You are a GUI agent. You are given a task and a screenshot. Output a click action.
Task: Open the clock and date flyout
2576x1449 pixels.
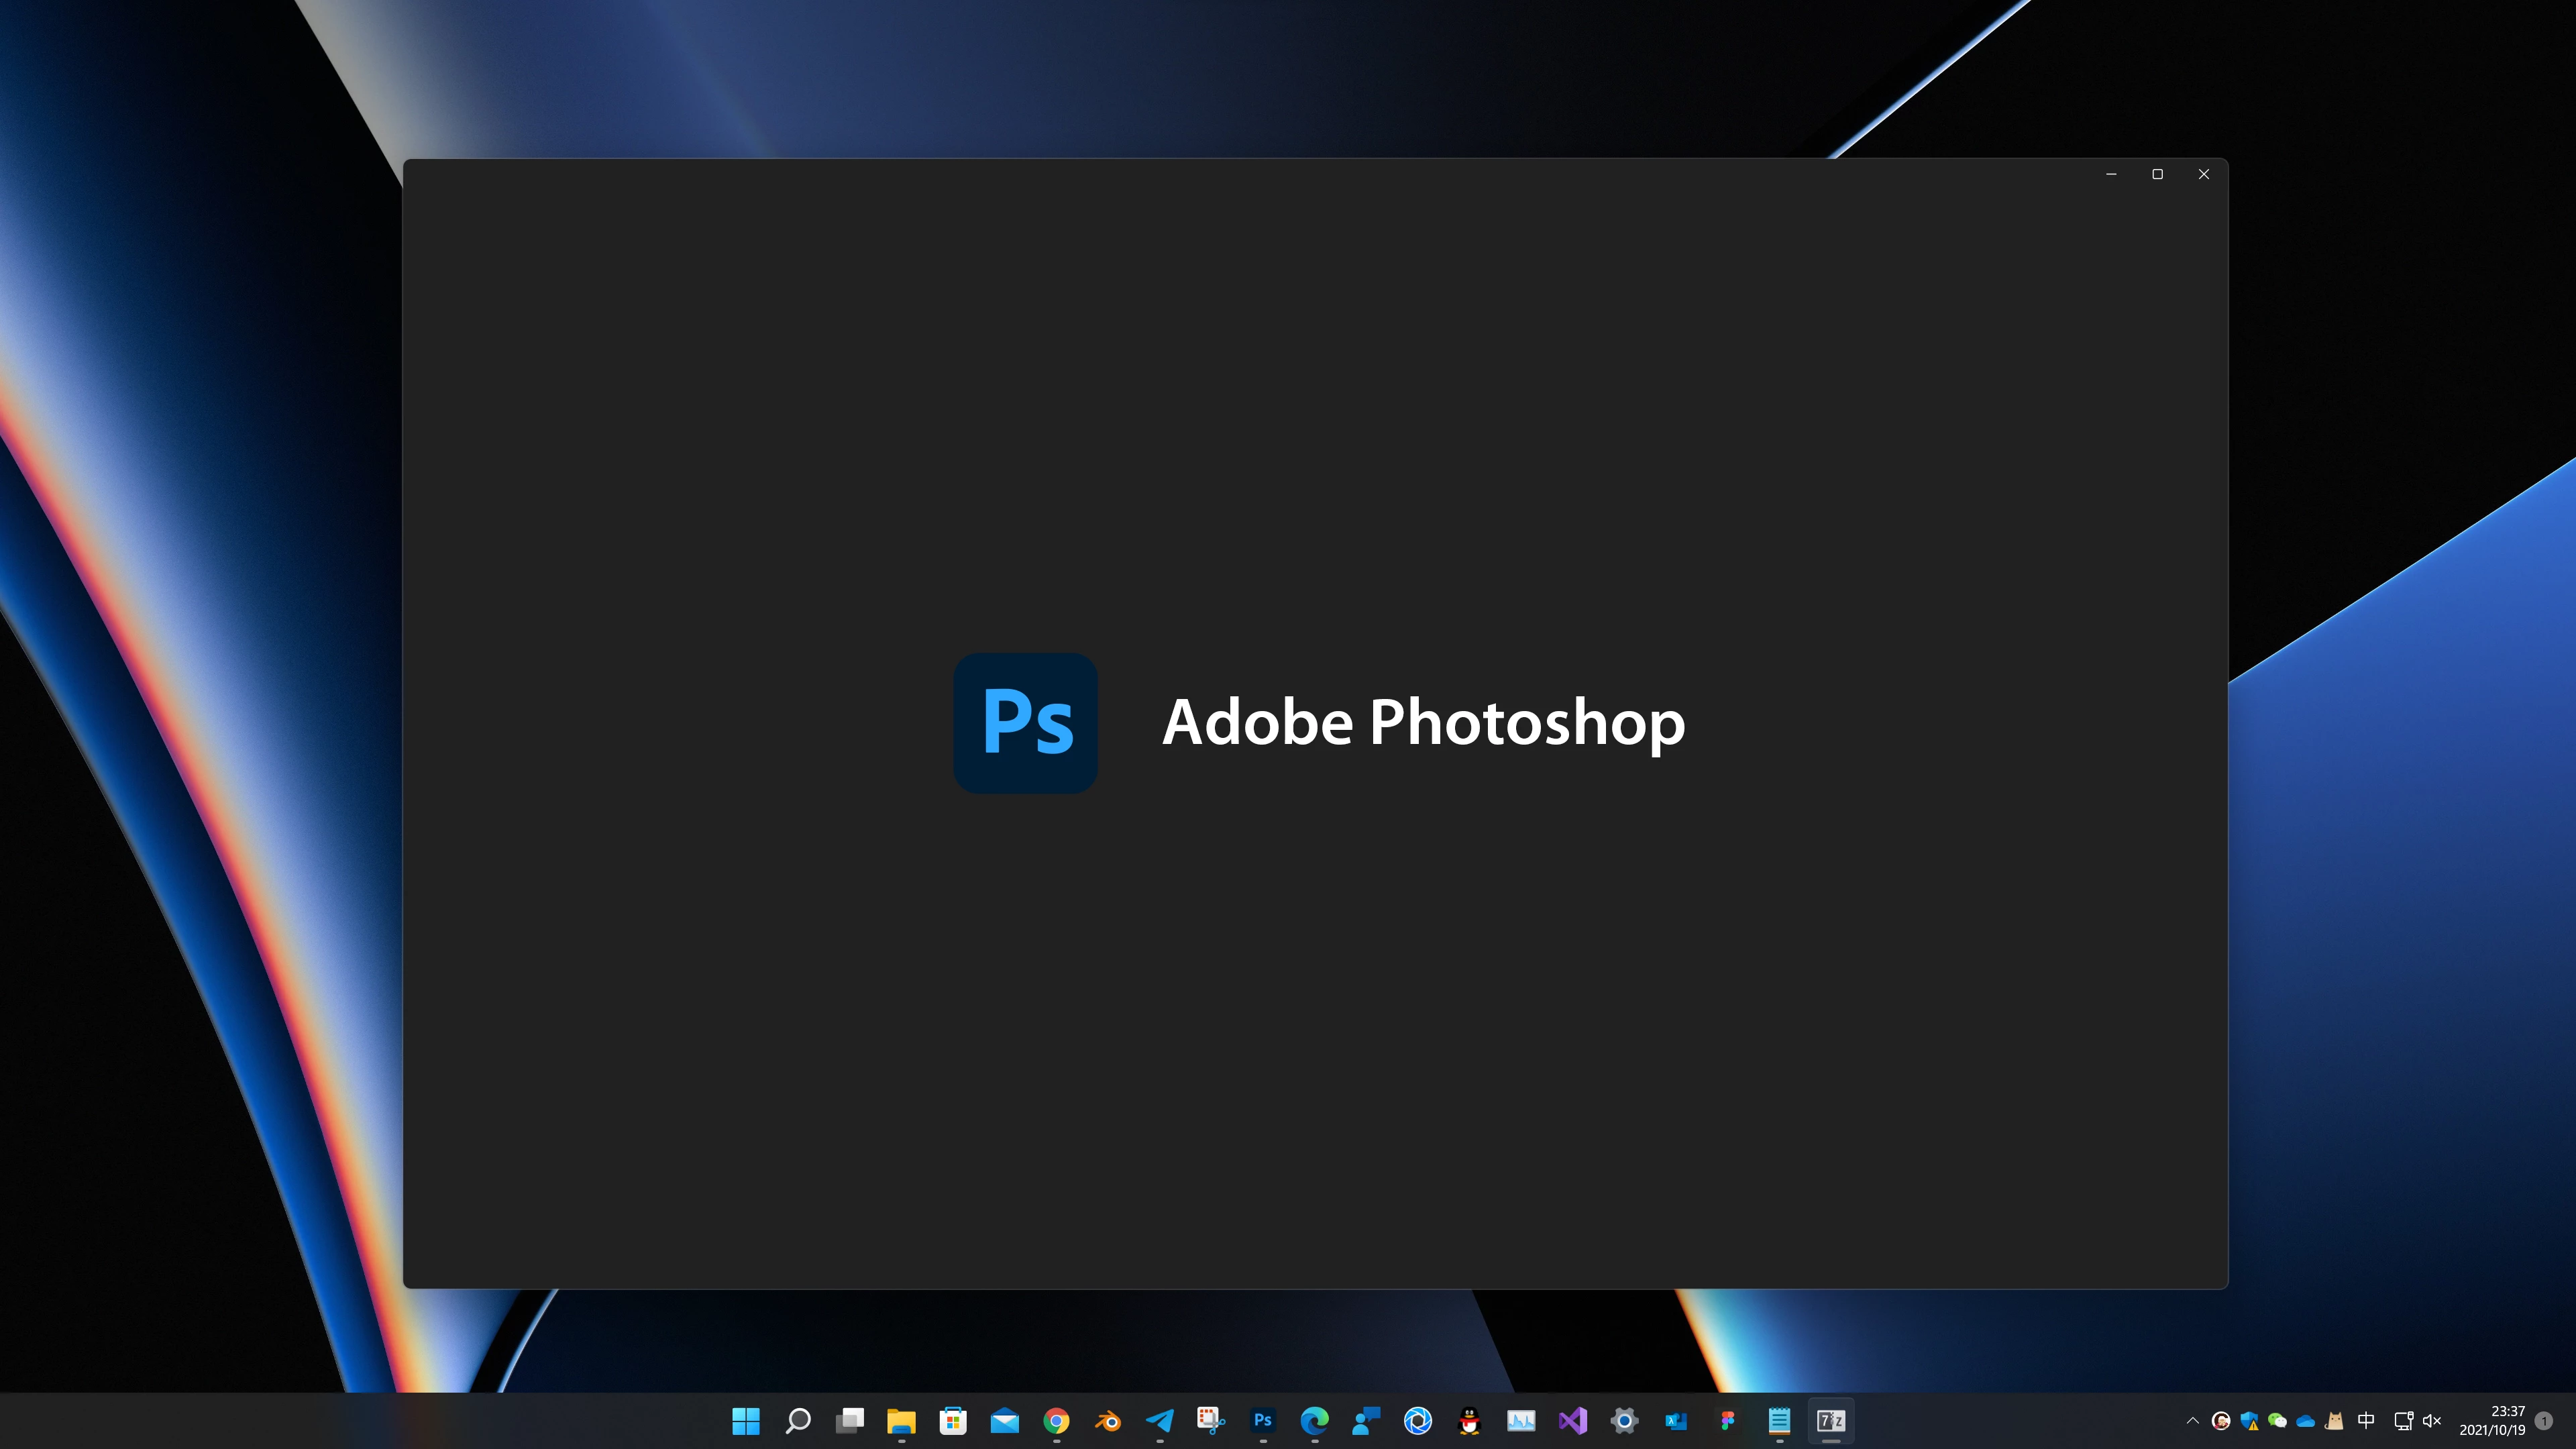coord(2492,1420)
